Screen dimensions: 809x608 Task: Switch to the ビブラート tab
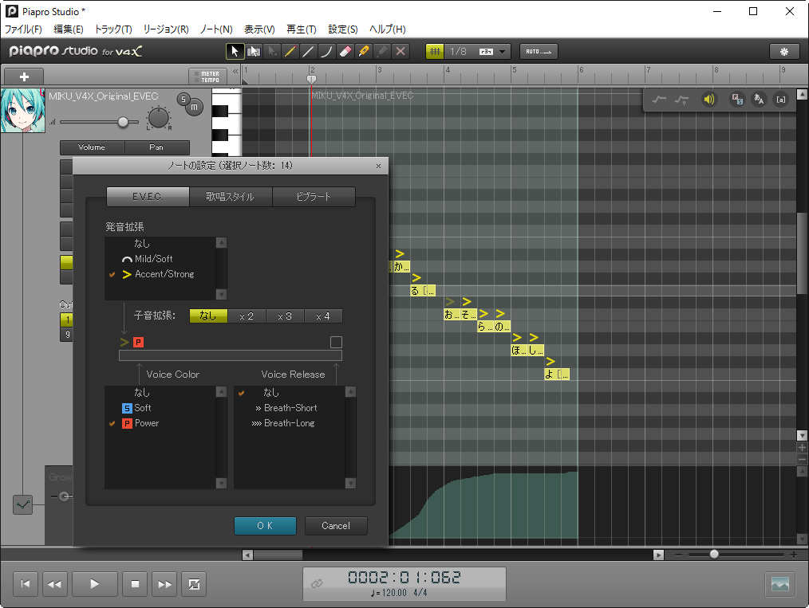pos(314,196)
